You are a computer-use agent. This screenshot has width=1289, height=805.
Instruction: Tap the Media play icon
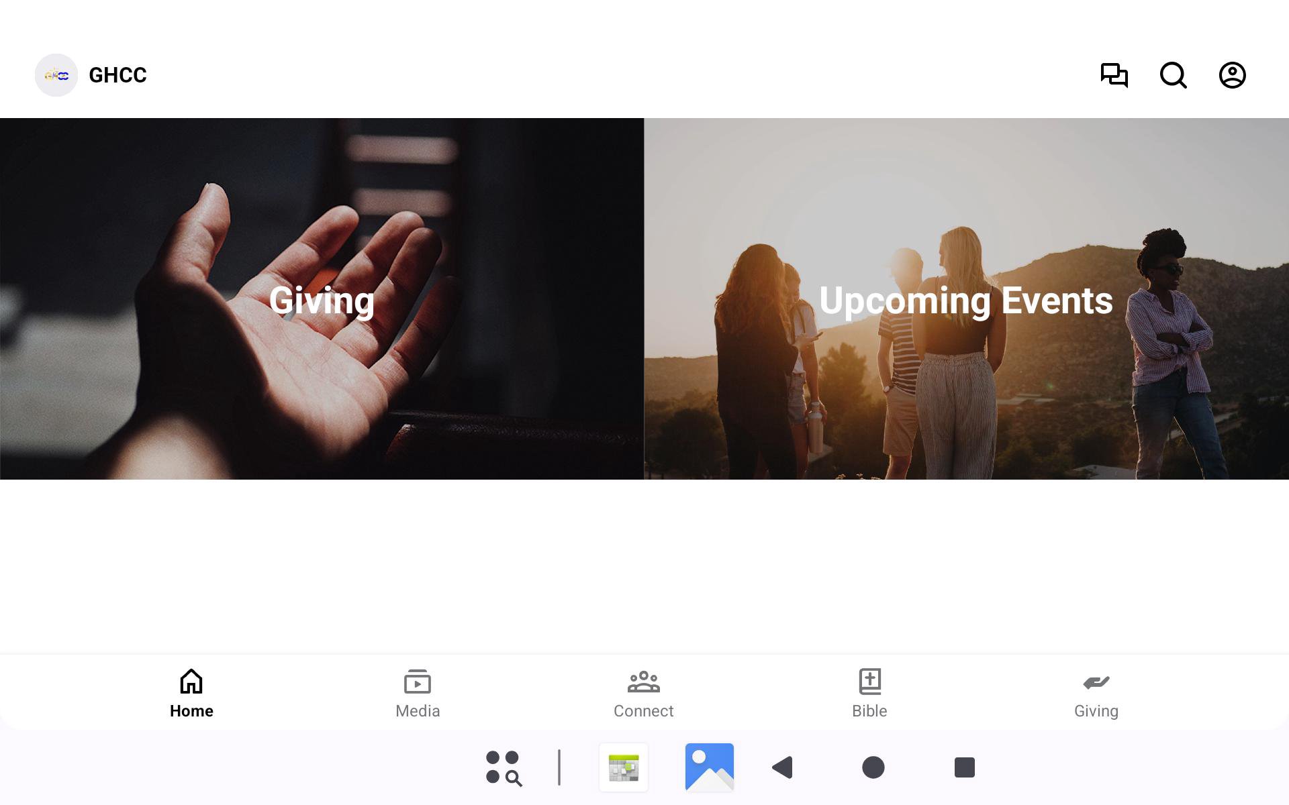418,682
